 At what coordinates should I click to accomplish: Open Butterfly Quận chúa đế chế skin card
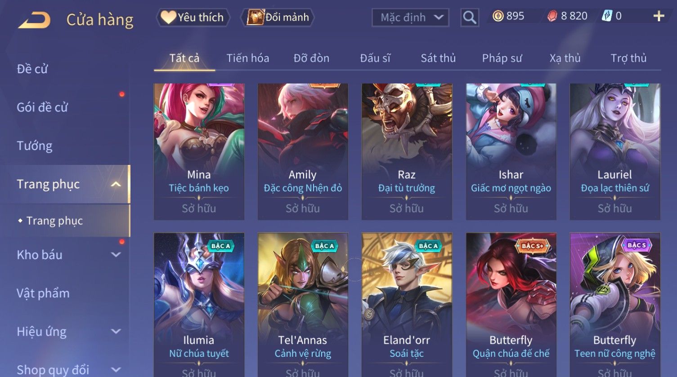point(511,305)
